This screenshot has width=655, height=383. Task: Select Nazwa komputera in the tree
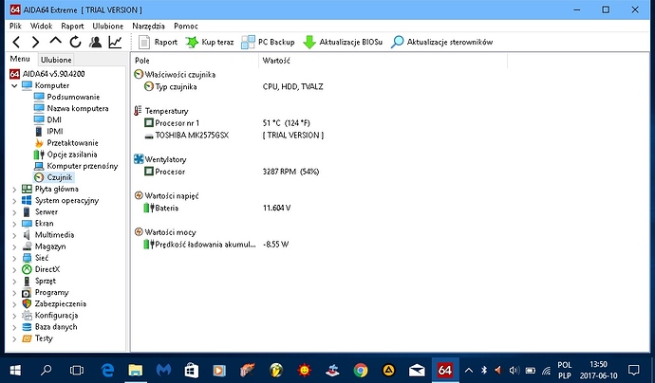78,108
